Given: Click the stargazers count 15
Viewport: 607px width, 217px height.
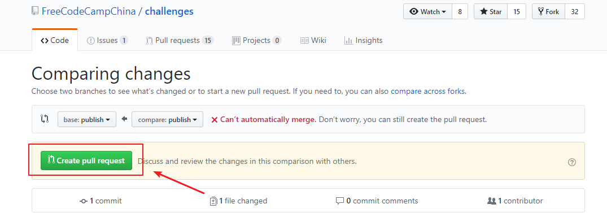Looking at the screenshot, I should pos(517,12).
